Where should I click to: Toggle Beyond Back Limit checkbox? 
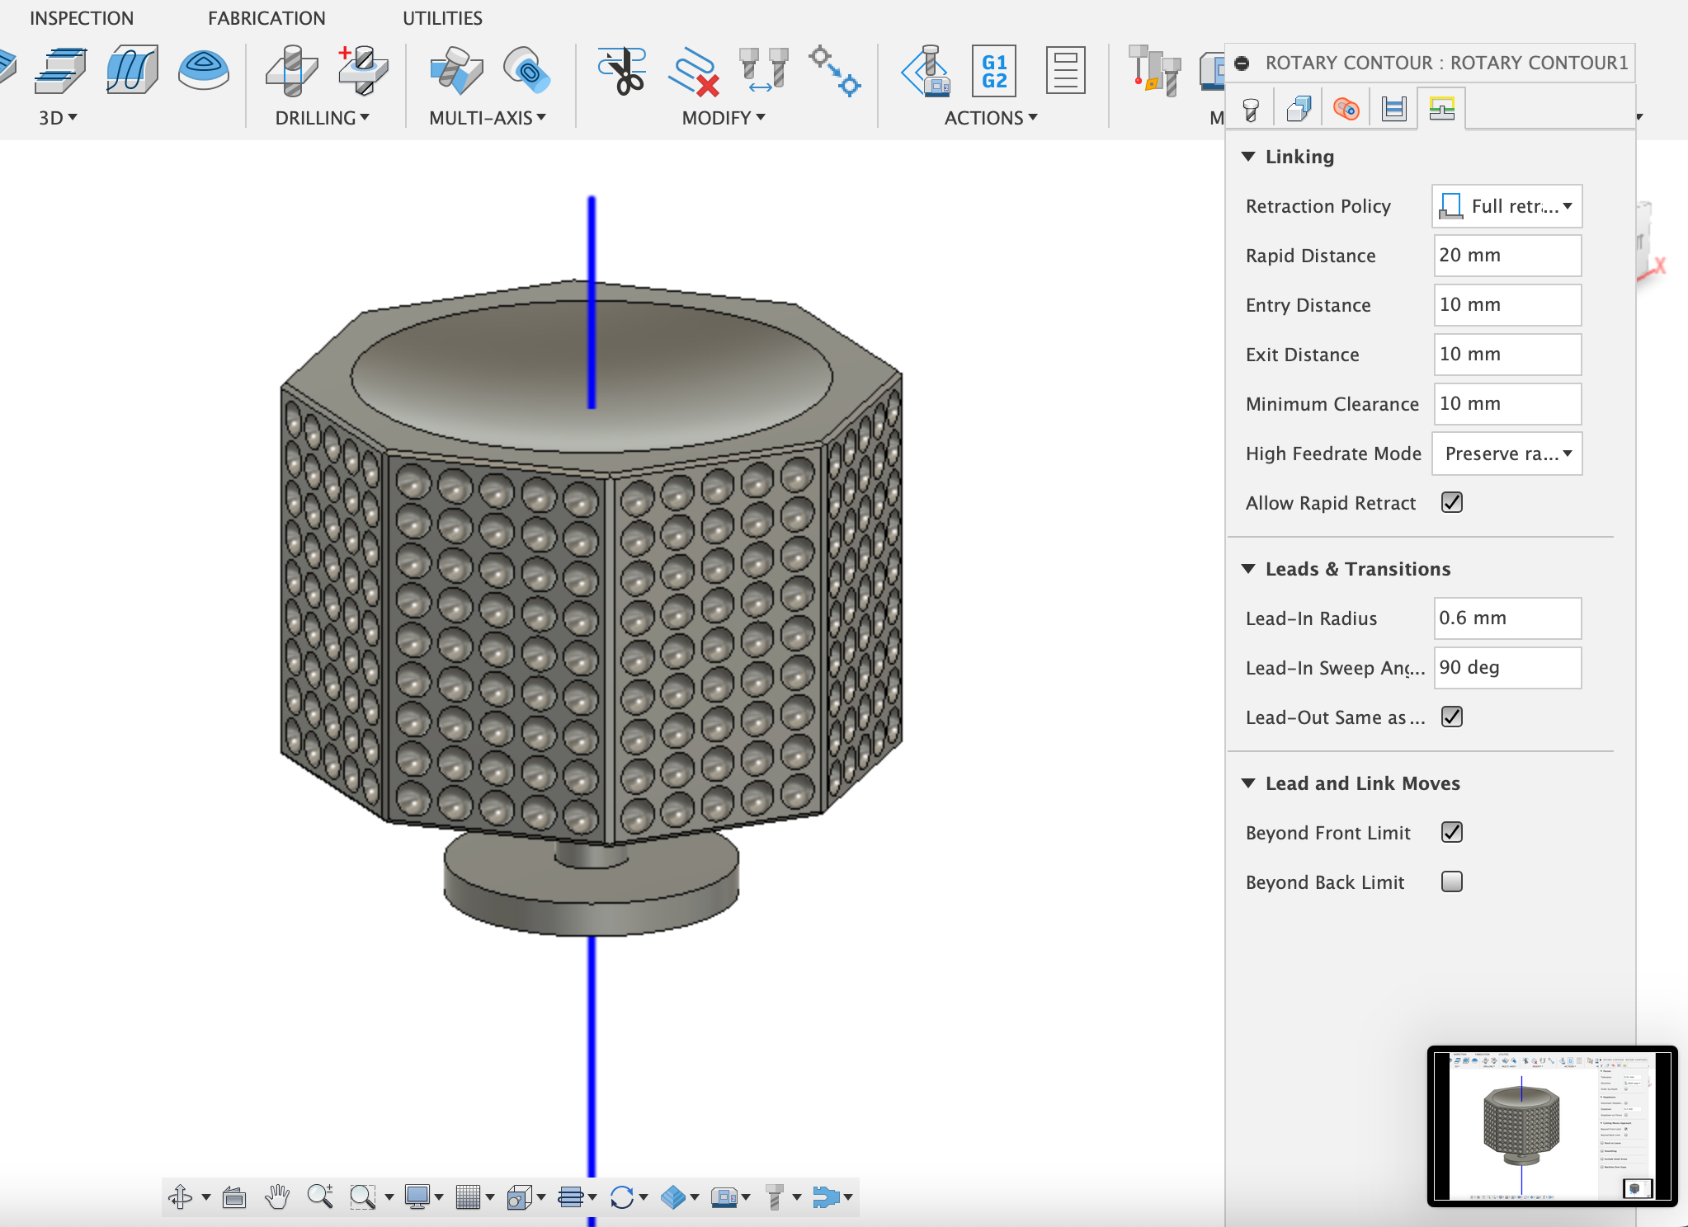[x=1452, y=880]
